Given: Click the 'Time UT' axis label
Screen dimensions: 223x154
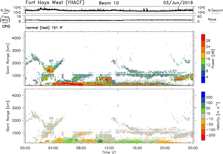Looking at the screenshot, I should click(109, 152).
